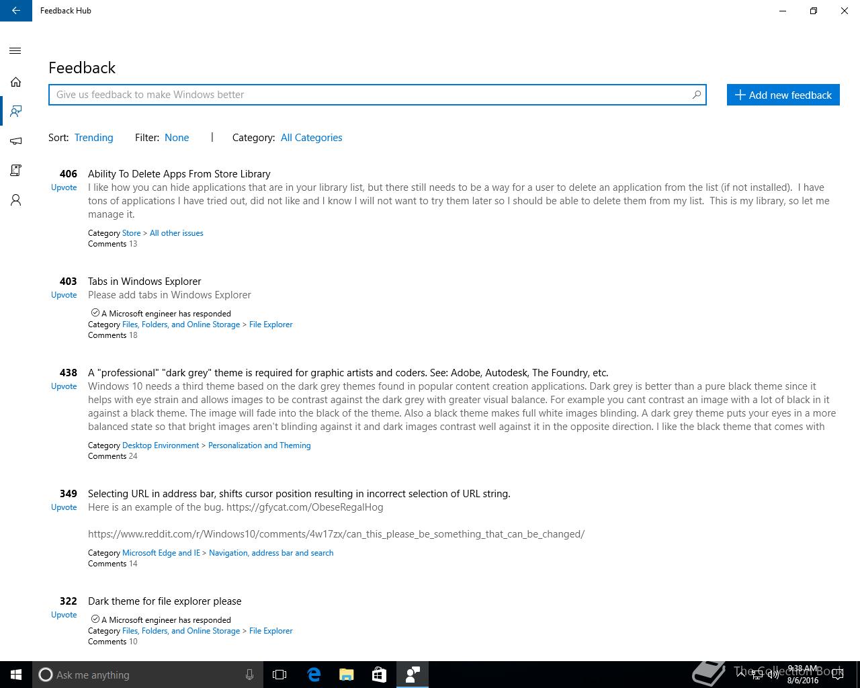
Task: Open the professional dark grey theme feedback title
Action: click(348, 373)
